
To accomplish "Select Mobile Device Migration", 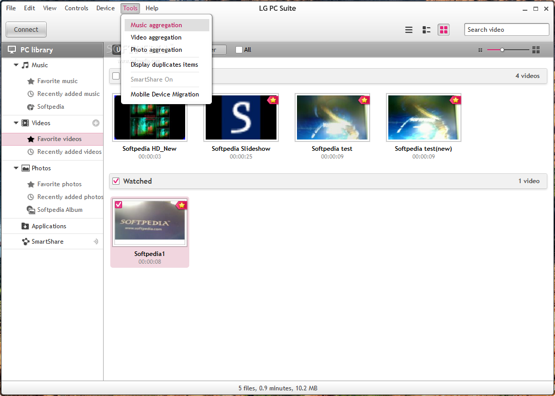I will [167, 94].
